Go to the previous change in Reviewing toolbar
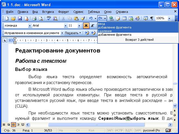Image resolution: width=179 pixels, height=134 pixels. pos(87,33)
